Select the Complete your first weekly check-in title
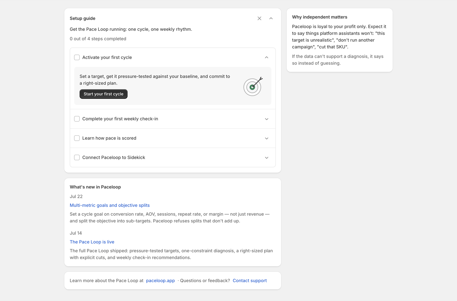 pos(120,119)
